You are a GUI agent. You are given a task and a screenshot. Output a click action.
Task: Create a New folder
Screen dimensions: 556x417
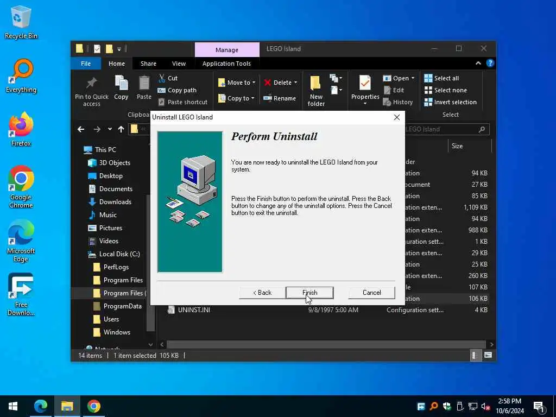[316, 91]
